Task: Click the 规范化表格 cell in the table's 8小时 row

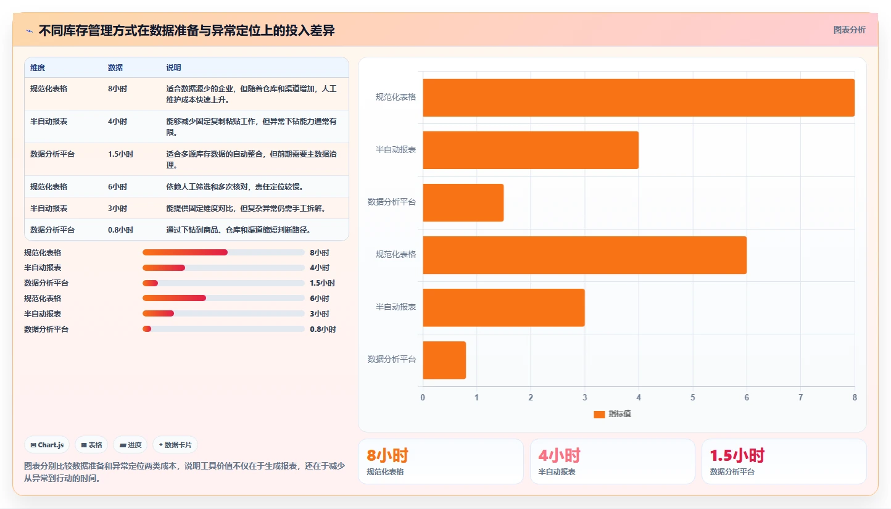Action: coord(49,88)
